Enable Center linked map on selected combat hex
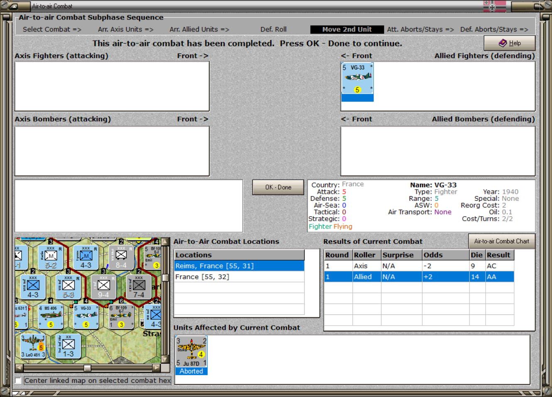 (18, 380)
